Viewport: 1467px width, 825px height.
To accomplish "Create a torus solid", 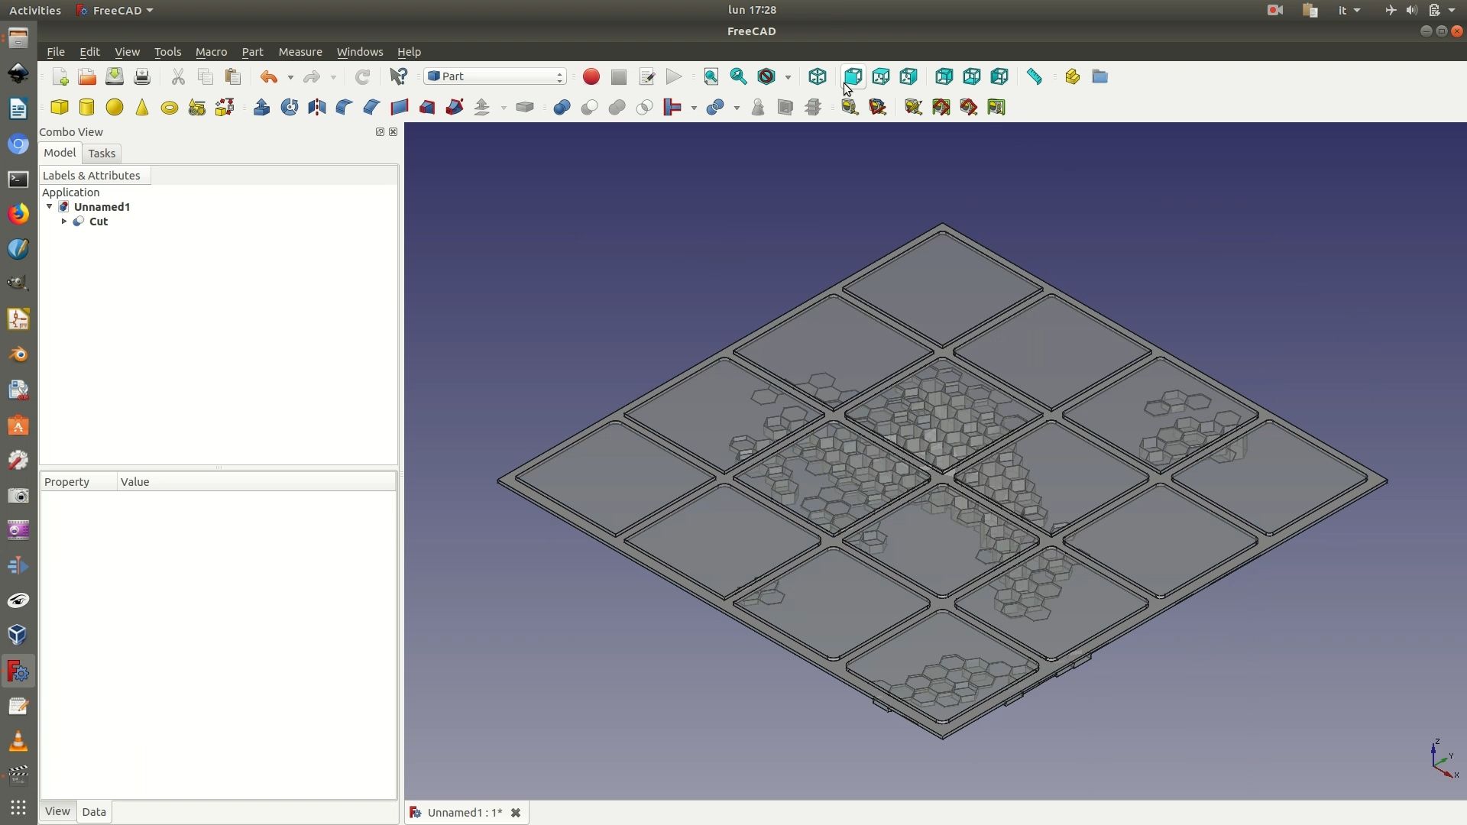I will click(170, 107).
